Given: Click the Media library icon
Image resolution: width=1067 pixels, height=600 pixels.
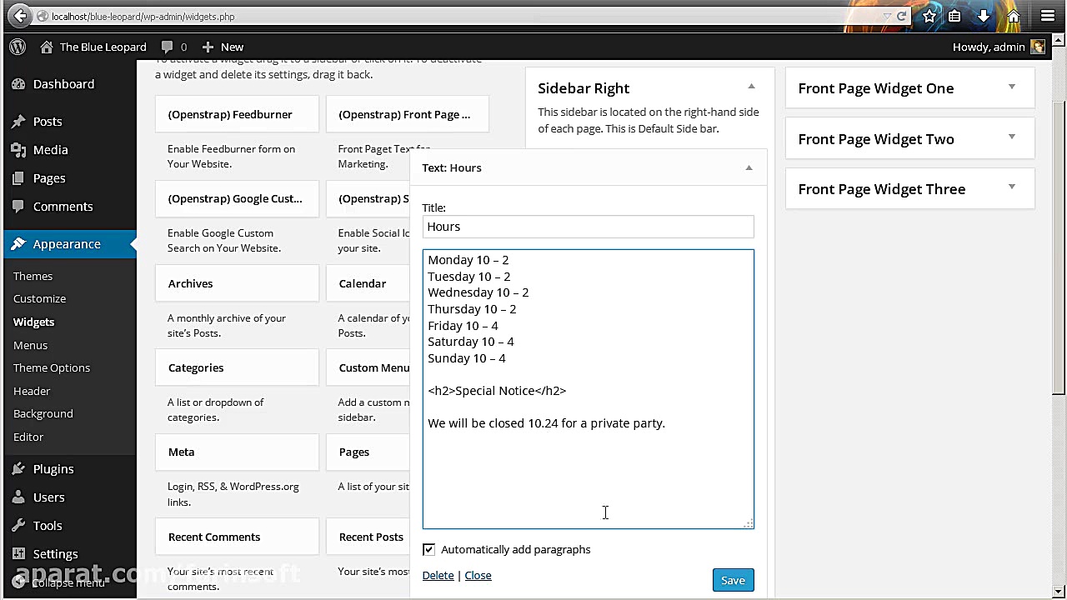Looking at the screenshot, I should pyautogui.click(x=18, y=150).
